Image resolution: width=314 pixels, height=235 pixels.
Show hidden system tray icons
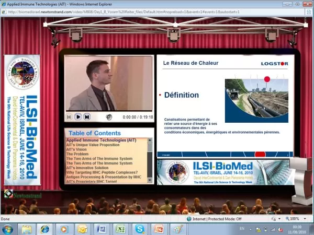[250, 230]
